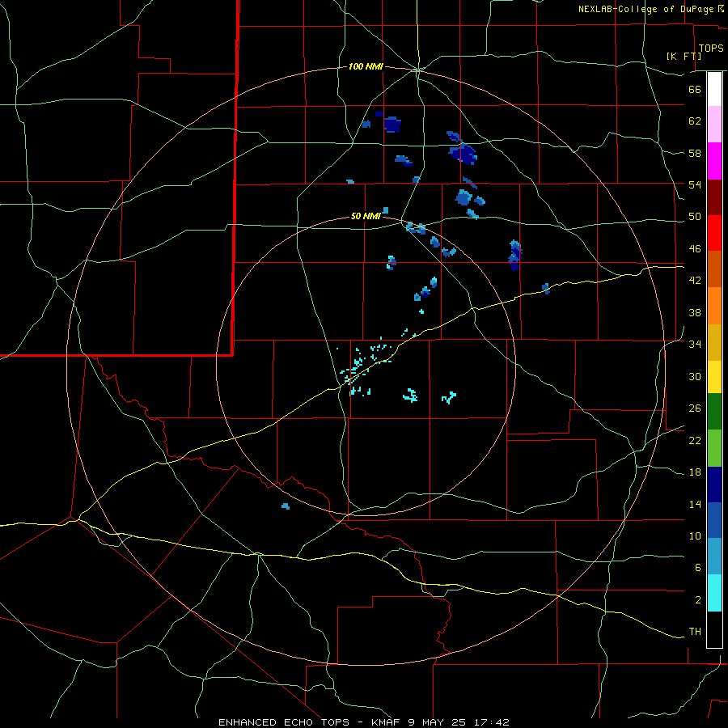Click the 100 NMI range ring label

pyautogui.click(x=366, y=67)
